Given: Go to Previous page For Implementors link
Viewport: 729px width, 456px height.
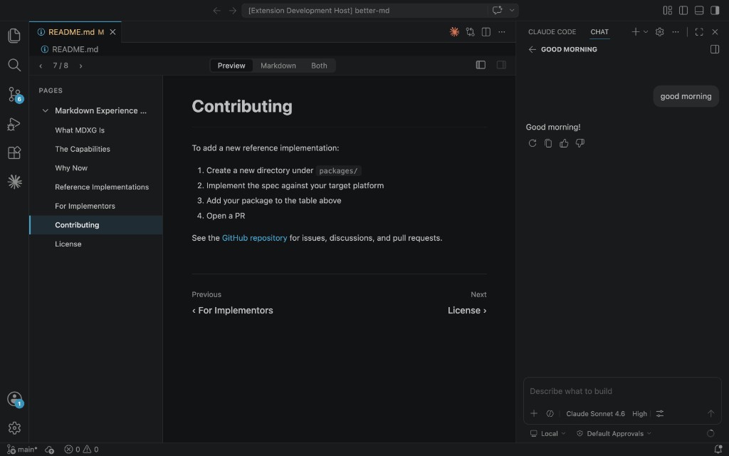Looking at the screenshot, I should pyautogui.click(x=233, y=311).
